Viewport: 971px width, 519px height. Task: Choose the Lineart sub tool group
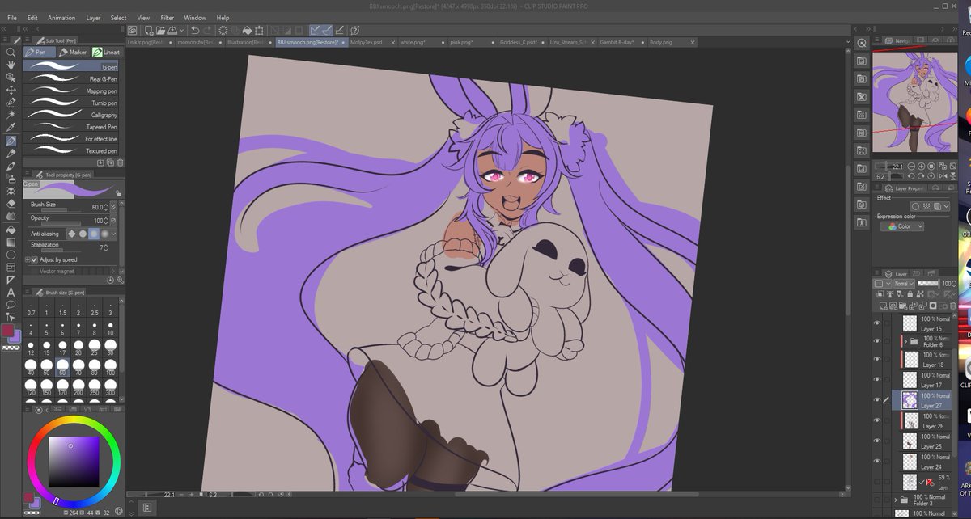coord(105,52)
